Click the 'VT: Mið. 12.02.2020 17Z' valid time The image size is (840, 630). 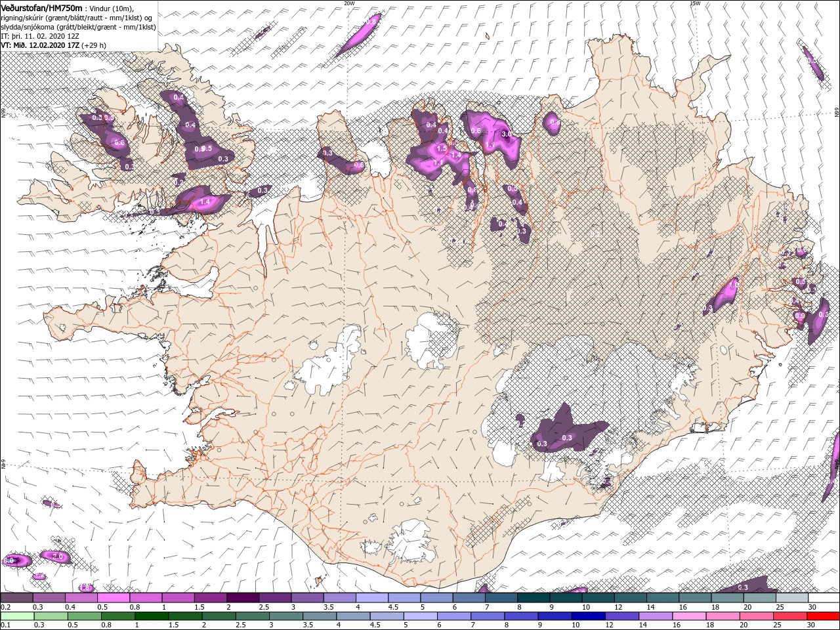pos(40,45)
